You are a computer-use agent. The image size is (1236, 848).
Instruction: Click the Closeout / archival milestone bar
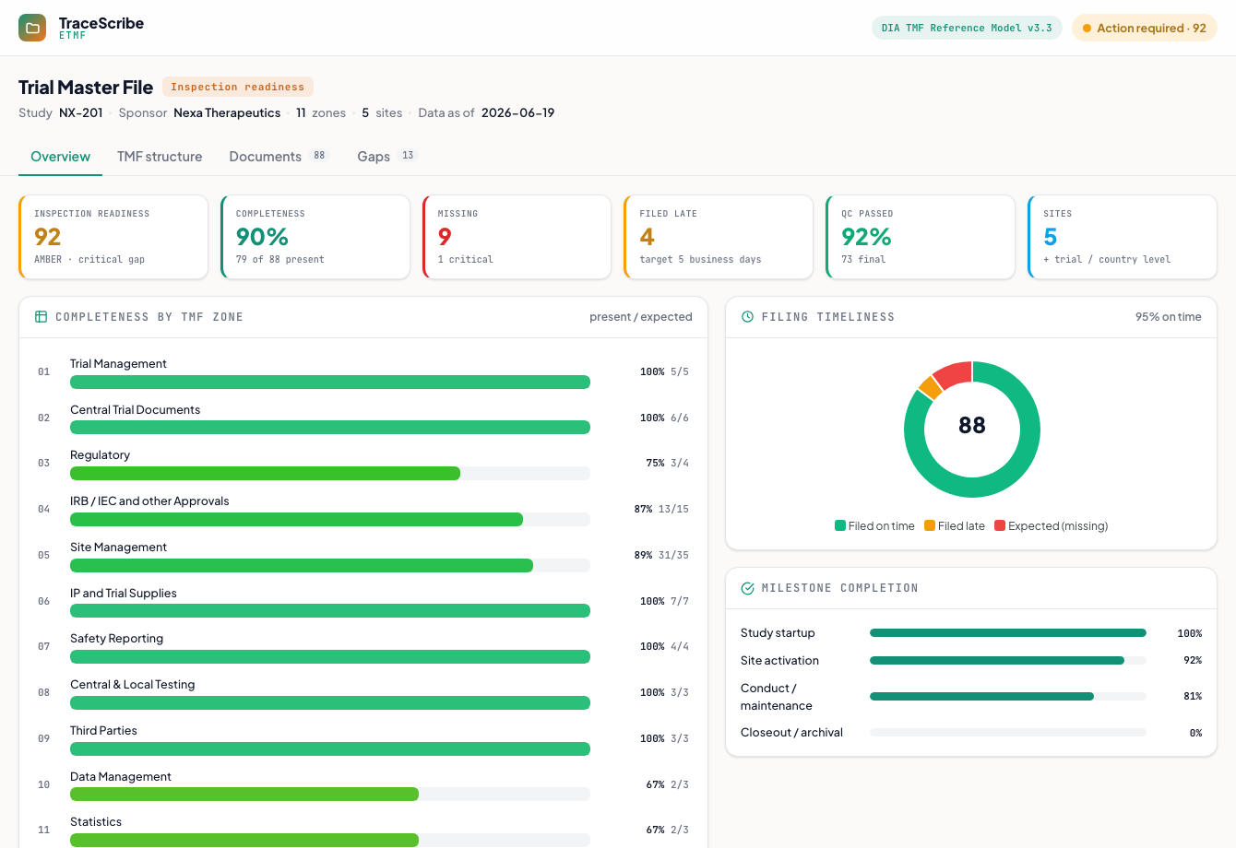(1008, 733)
